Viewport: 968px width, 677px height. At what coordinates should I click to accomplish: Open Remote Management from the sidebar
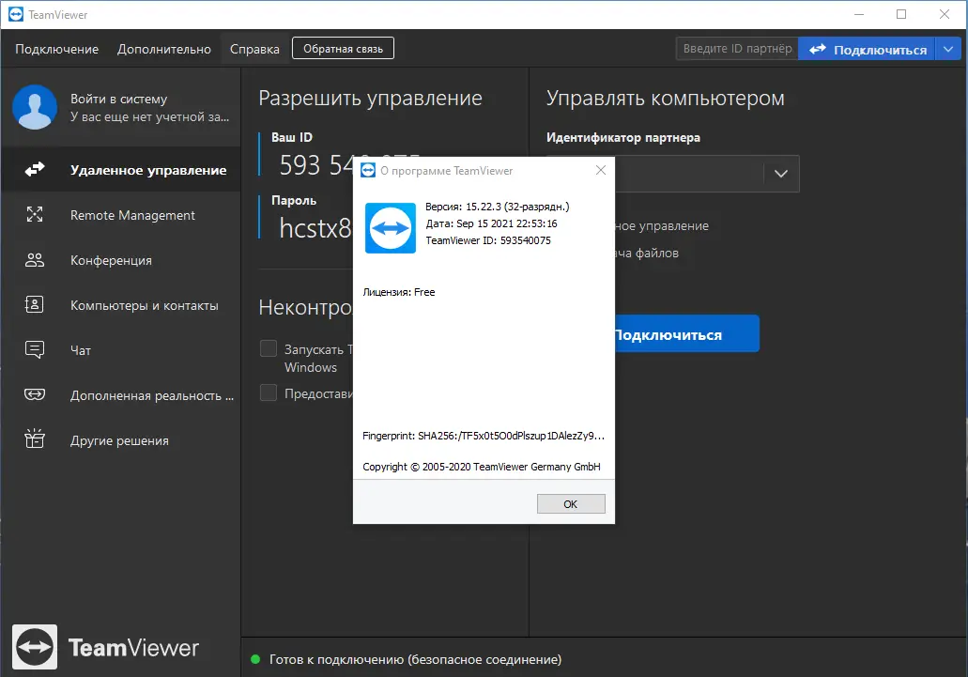35,215
